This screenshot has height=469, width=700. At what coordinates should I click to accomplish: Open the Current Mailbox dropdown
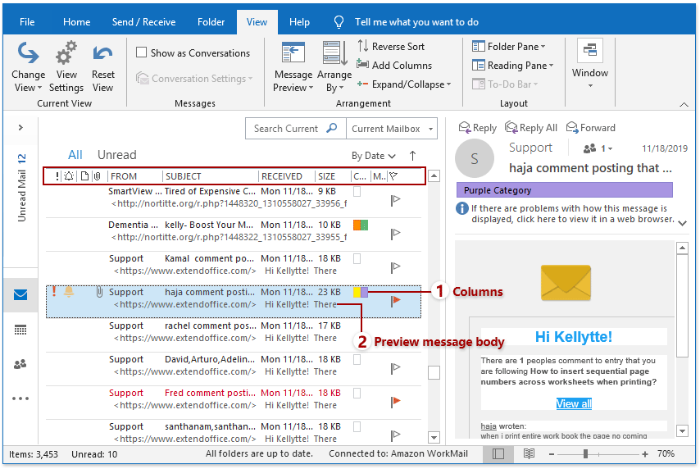[391, 129]
